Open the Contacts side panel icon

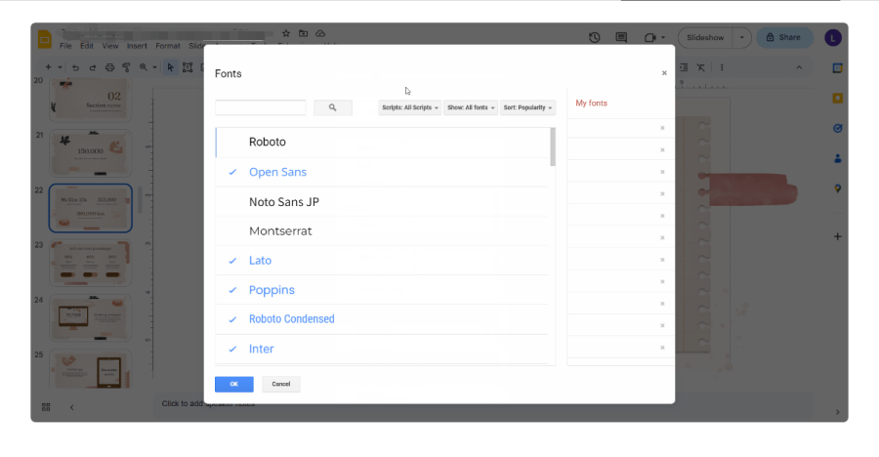click(837, 158)
